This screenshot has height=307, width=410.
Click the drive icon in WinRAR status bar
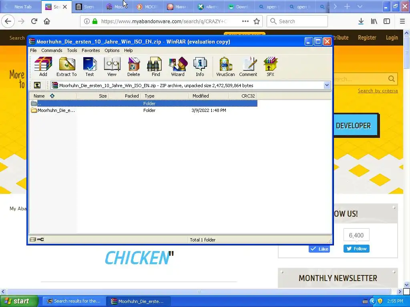pyautogui.click(x=32, y=239)
